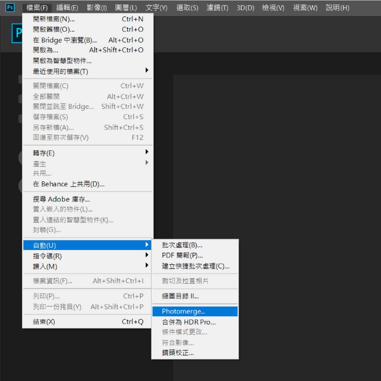Open the 影像(I) menu
381x381 pixels.
pyautogui.click(x=97, y=8)
